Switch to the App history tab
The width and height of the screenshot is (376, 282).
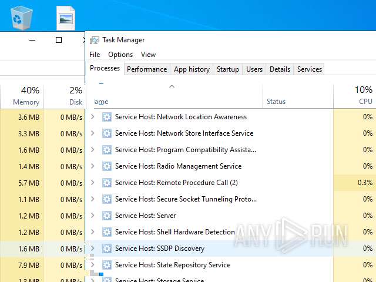point(192,69)
